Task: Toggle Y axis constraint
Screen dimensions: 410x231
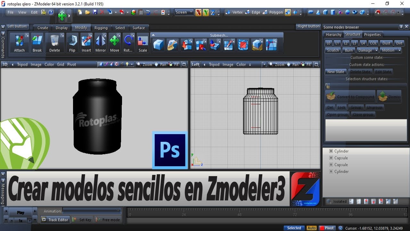Action: click(x=206, y=13)
